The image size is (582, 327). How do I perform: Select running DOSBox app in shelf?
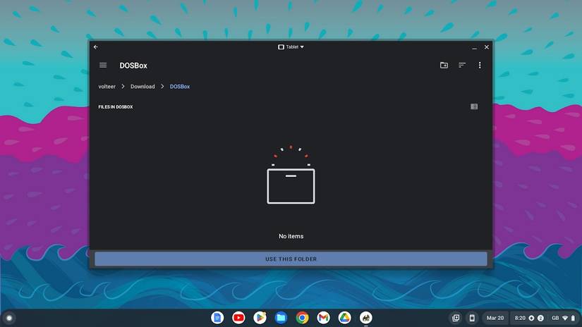point(366,318)
